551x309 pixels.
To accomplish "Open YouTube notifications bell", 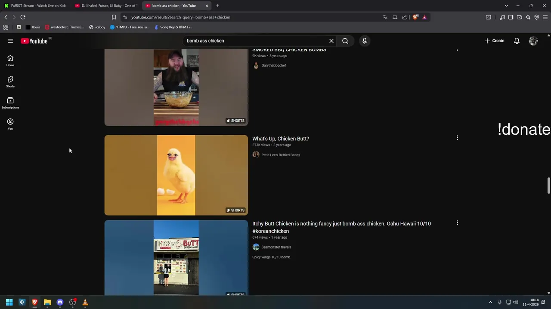I will coord(517,41).
